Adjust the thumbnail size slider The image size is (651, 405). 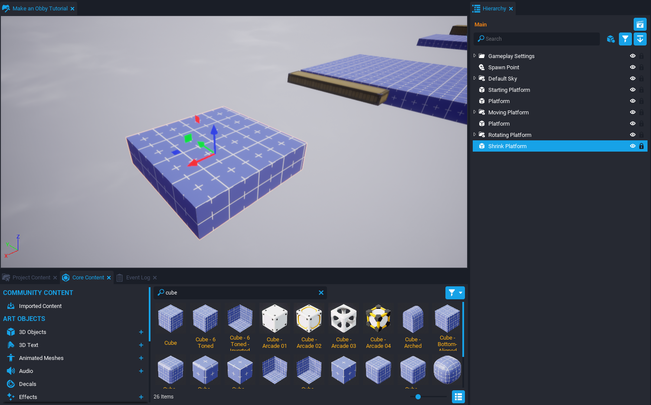tap(418, 397)
